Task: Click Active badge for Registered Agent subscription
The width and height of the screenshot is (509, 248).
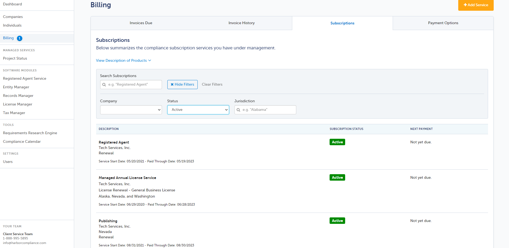Action: coord(337,142)
